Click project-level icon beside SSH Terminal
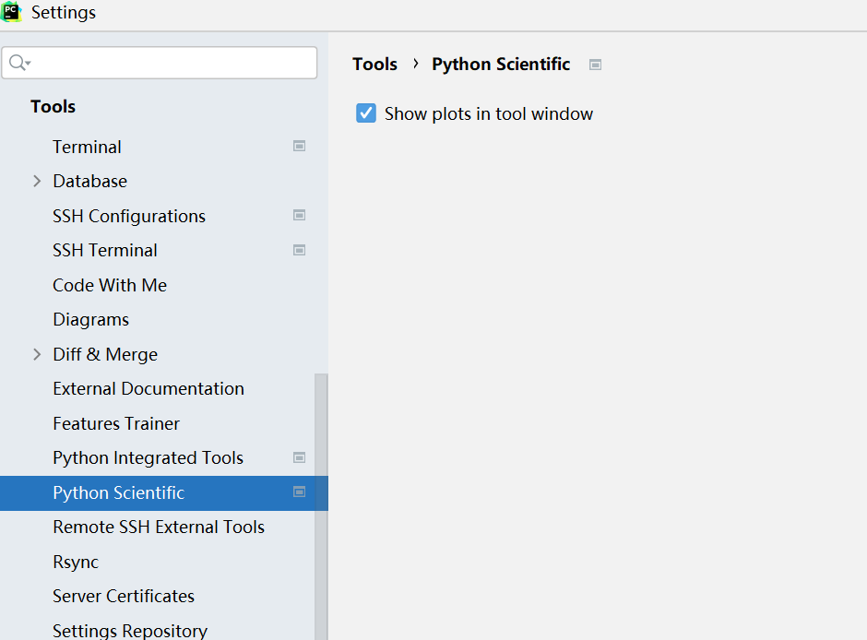Image resolution: width=867 pixels, height=640 pixels. (299, 250)
